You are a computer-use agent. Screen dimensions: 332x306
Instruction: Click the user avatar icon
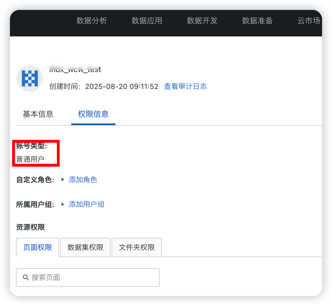pyautogui.click(x=30, y=78)
